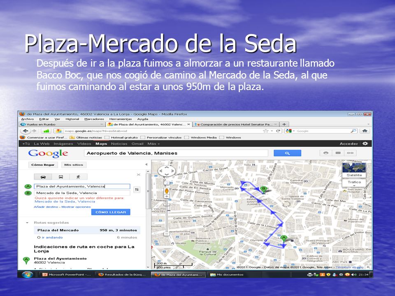Image resolution: width=395 pixels, height=296 pixels.
Task: Select public transit bus icon
Action: pos(61,177)
